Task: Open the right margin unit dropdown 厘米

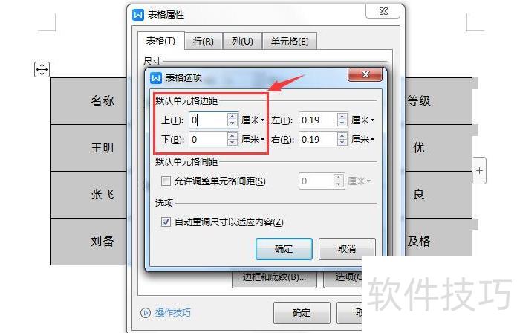Action: pos(362,139)
